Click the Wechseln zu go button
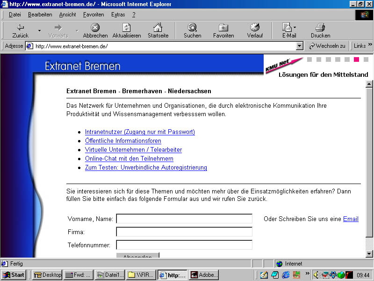 tap(327, 46)
